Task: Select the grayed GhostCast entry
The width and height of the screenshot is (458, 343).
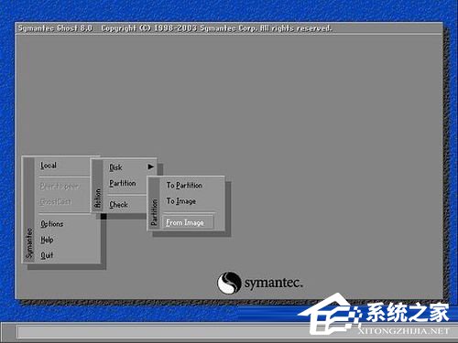Action: (56, 201)
